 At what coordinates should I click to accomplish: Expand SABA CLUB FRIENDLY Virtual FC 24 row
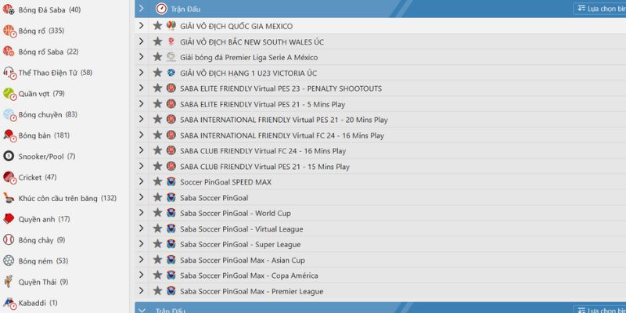coord(141,151)
